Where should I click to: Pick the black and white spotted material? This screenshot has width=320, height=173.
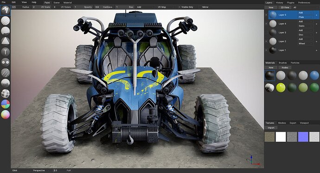269,87
